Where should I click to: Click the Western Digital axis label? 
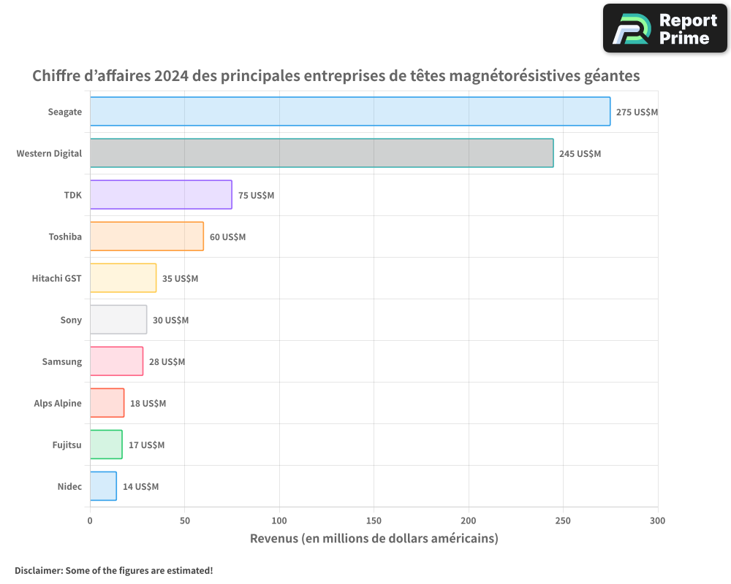coord(49,153)
